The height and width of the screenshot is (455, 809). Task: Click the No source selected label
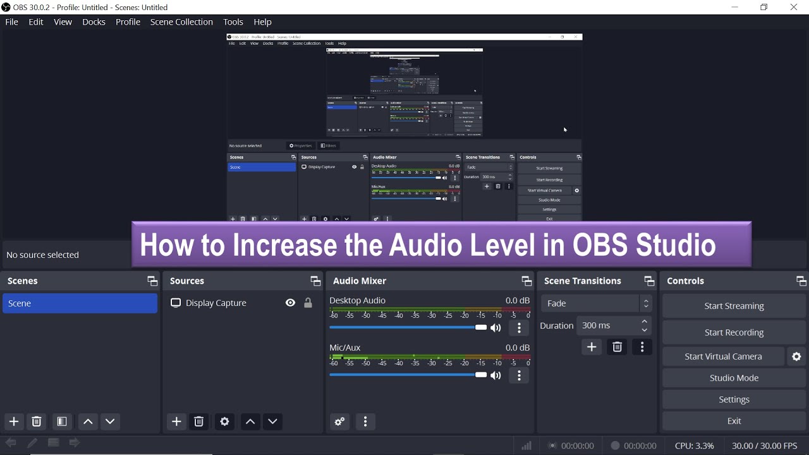tap(42, 255)
